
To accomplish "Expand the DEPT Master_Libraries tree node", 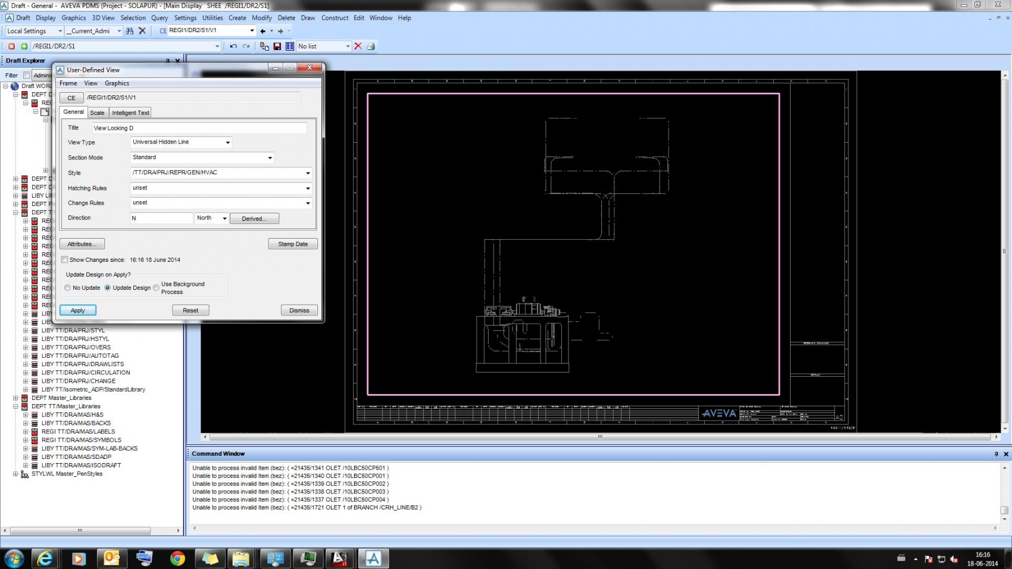I will [x=15, y=398].
